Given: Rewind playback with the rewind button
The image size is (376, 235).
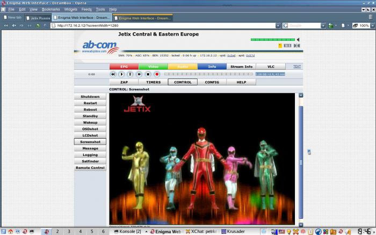Looking at the screenshot, I should [x=113, y=74].
